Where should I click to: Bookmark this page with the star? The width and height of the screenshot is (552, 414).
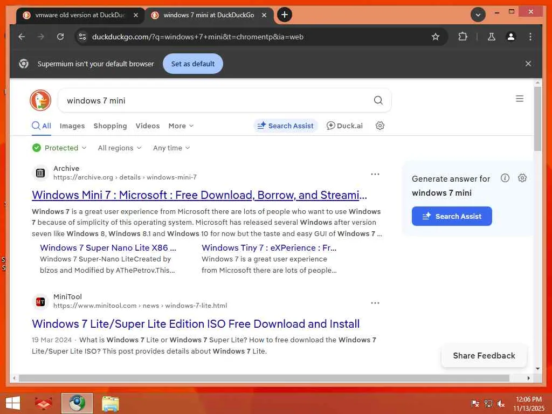tap(436, 37)
